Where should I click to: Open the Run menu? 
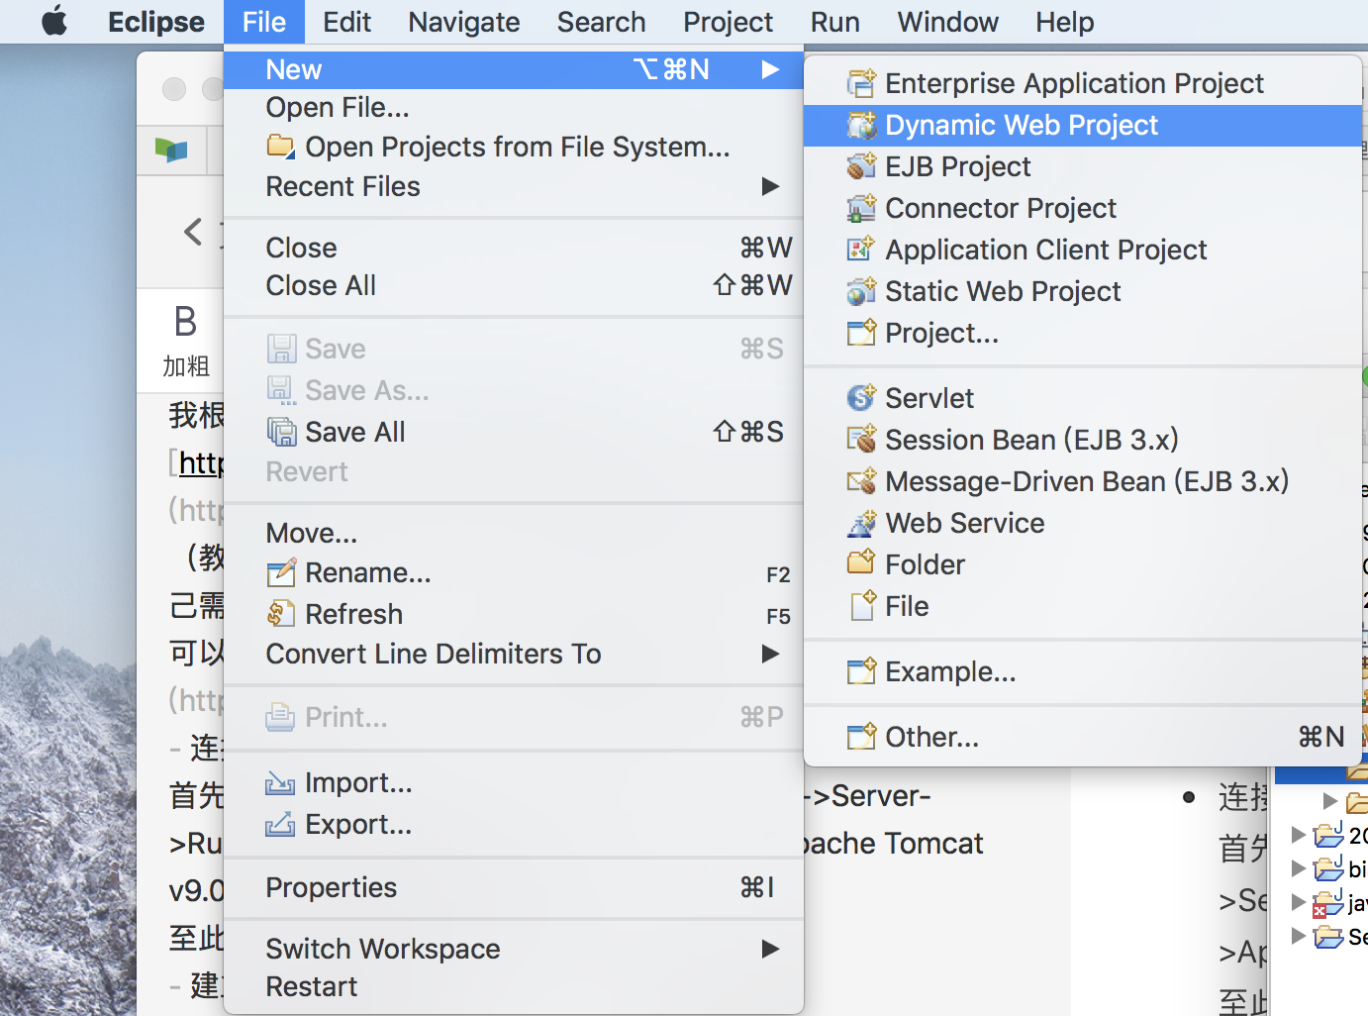(834, 22)
